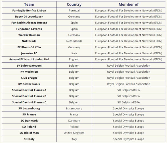The image size is (167, 143).
Task: Click the Juventus FC team name
Action: click(29, 53)
